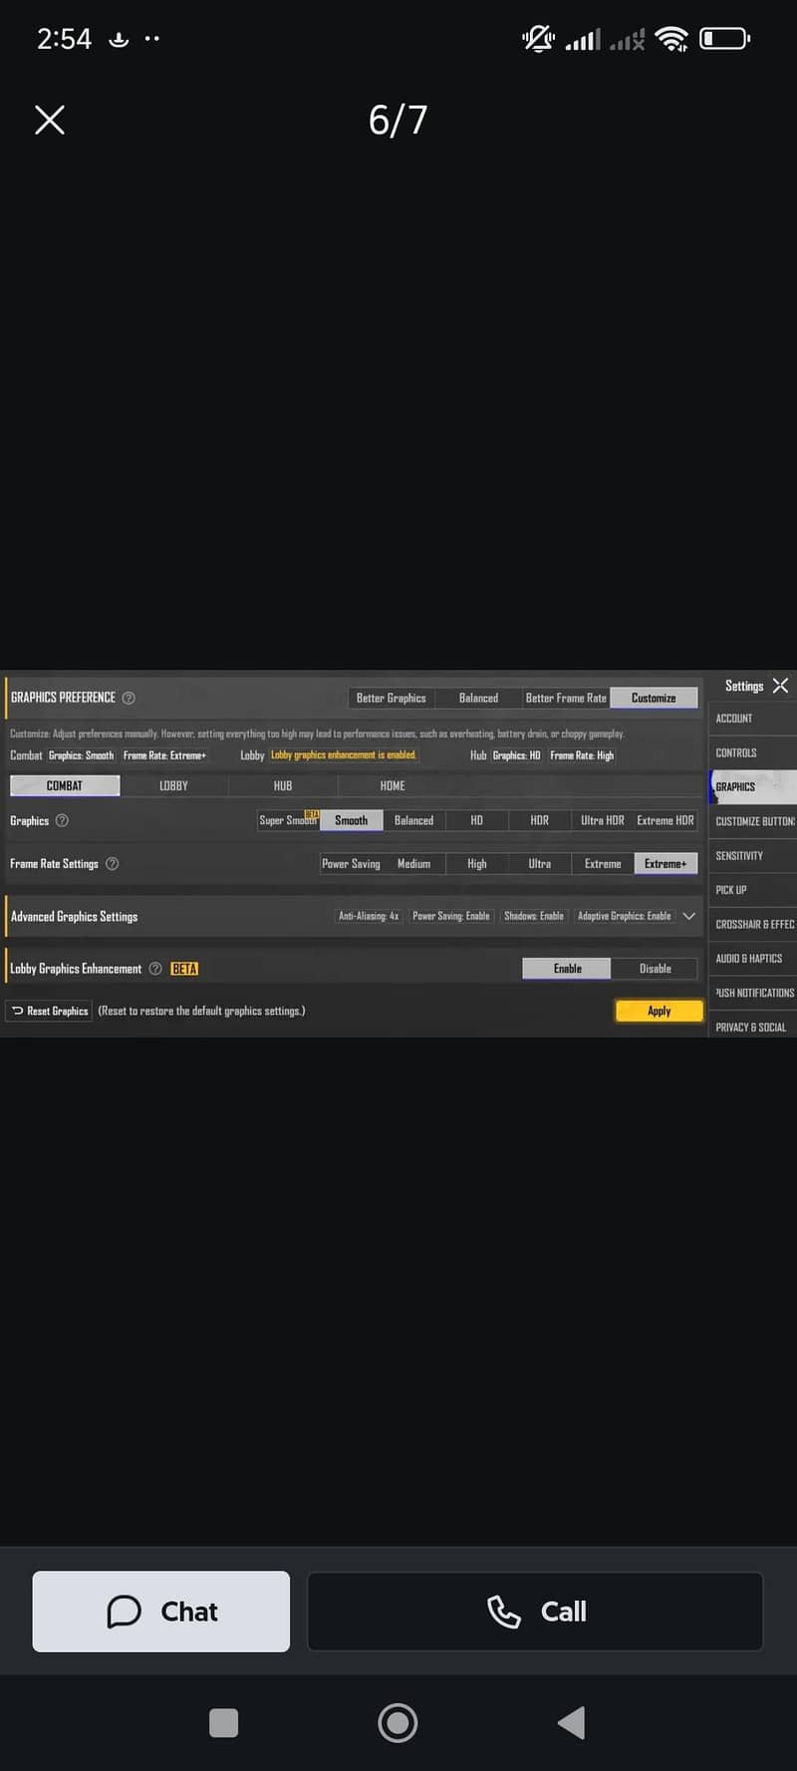
Task: Choose Extreme HDR graphics quality
Action: 665,820
